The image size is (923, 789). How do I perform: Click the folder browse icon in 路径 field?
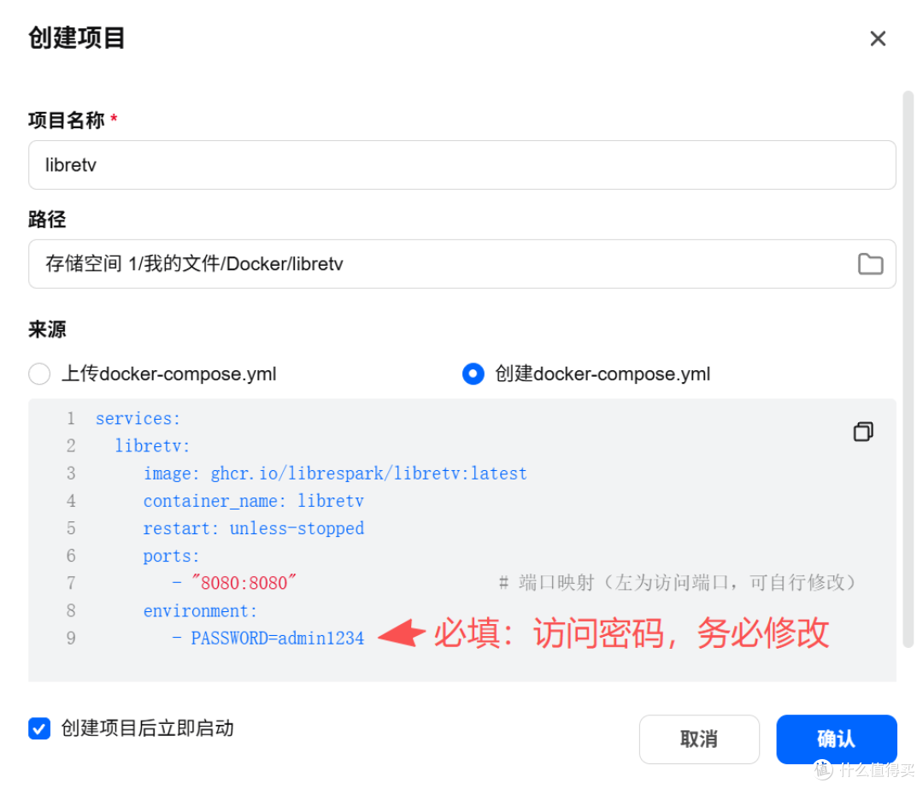point(870,264)
